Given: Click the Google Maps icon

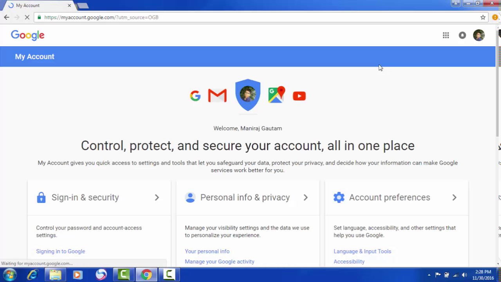Looking at the screenshot, I should pyautogui.click(x=276, y=95).
